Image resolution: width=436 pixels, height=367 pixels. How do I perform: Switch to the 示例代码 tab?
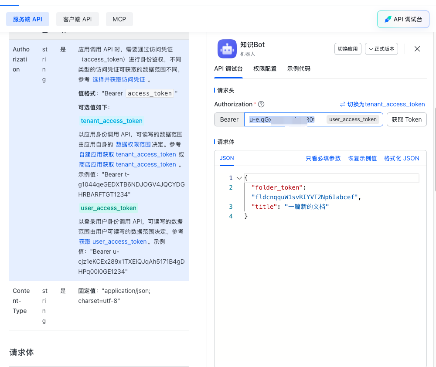(299, 68)
